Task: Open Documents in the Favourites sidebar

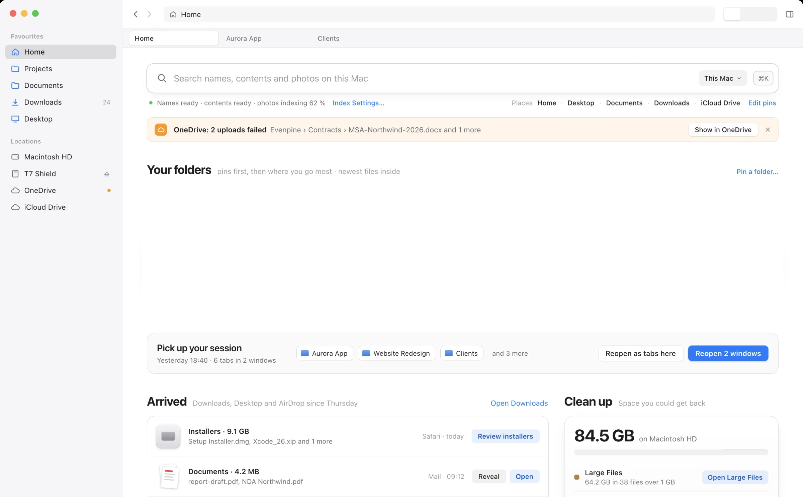Action: coord(61,85)
